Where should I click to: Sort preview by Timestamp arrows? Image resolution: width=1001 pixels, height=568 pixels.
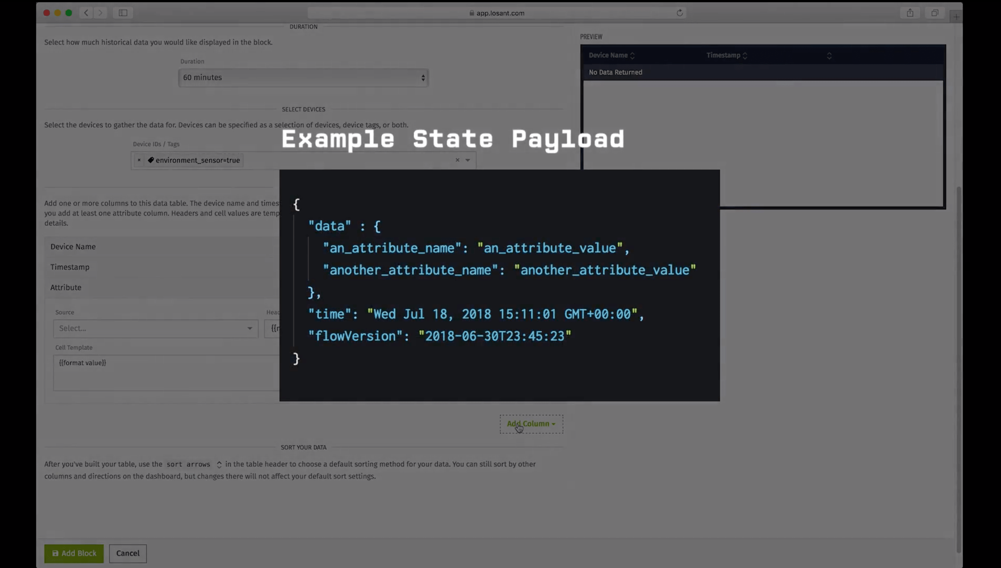(x=745, y=55)
